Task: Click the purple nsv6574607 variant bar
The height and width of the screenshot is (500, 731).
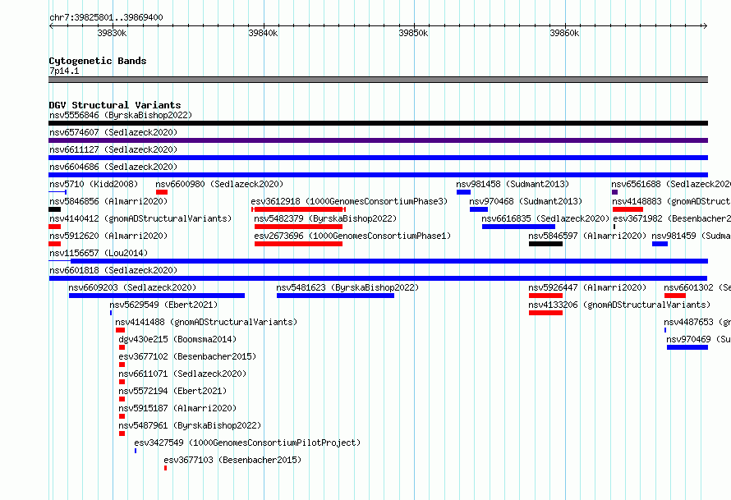Action: pyautogui.click(x=378, y=140)
